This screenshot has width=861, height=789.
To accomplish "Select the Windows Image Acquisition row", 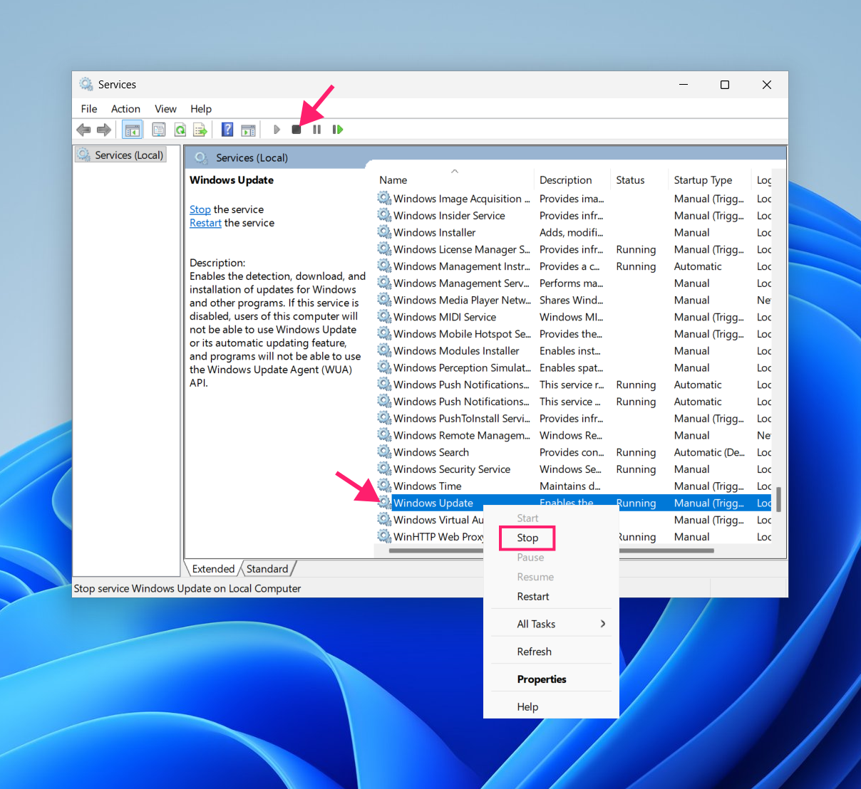I will (574, 199).
